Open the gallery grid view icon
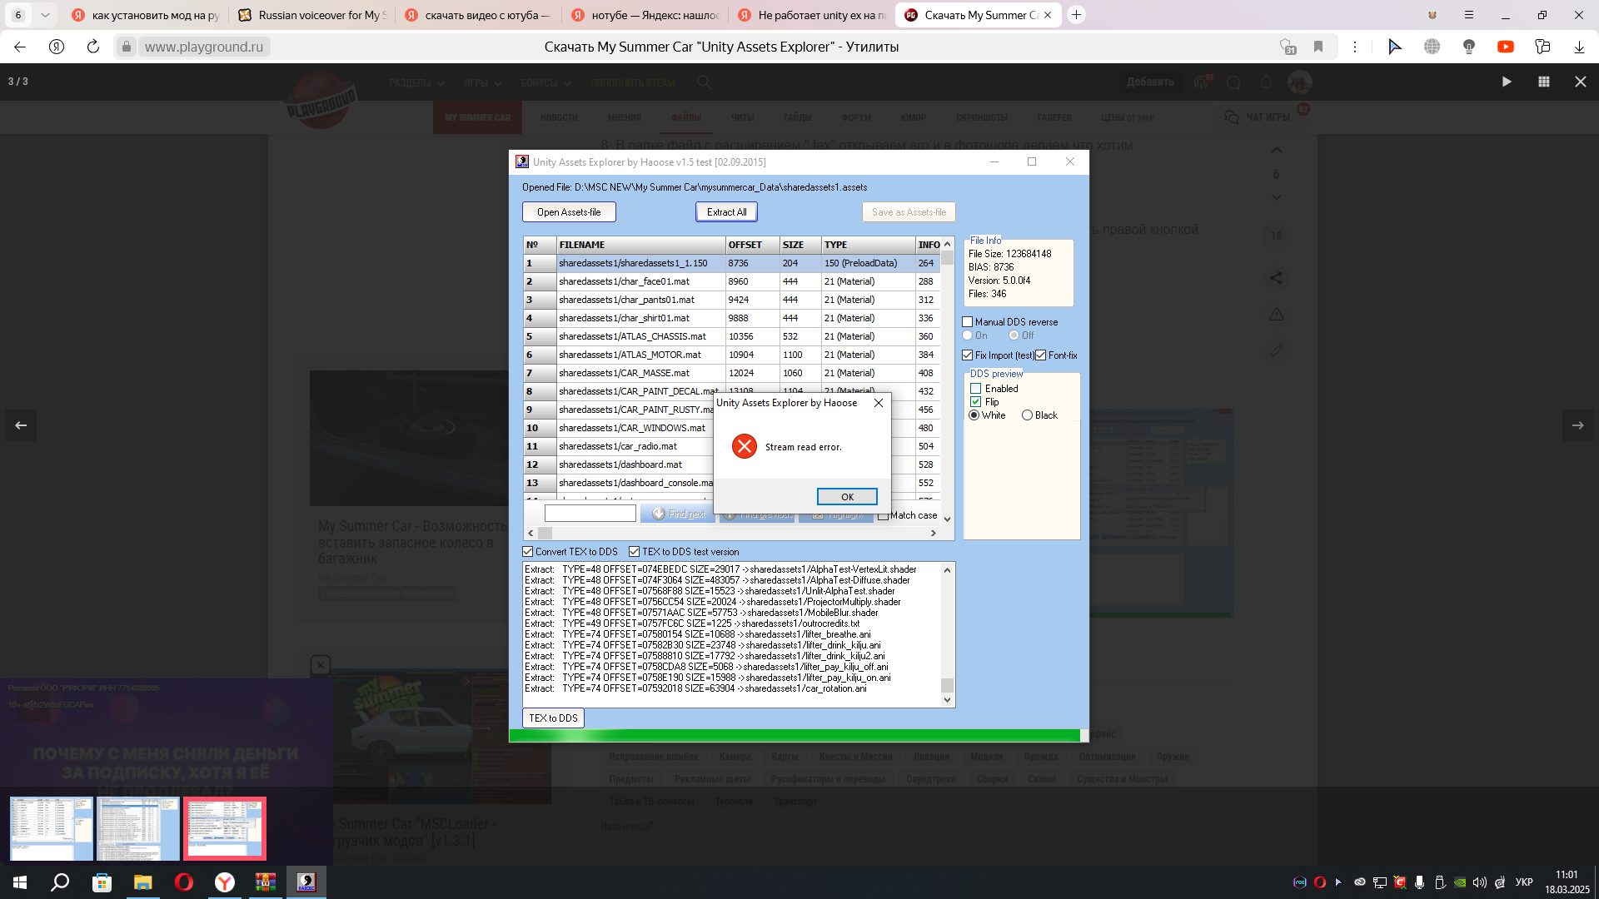The image size is (1599, 899). (1543, 82)
